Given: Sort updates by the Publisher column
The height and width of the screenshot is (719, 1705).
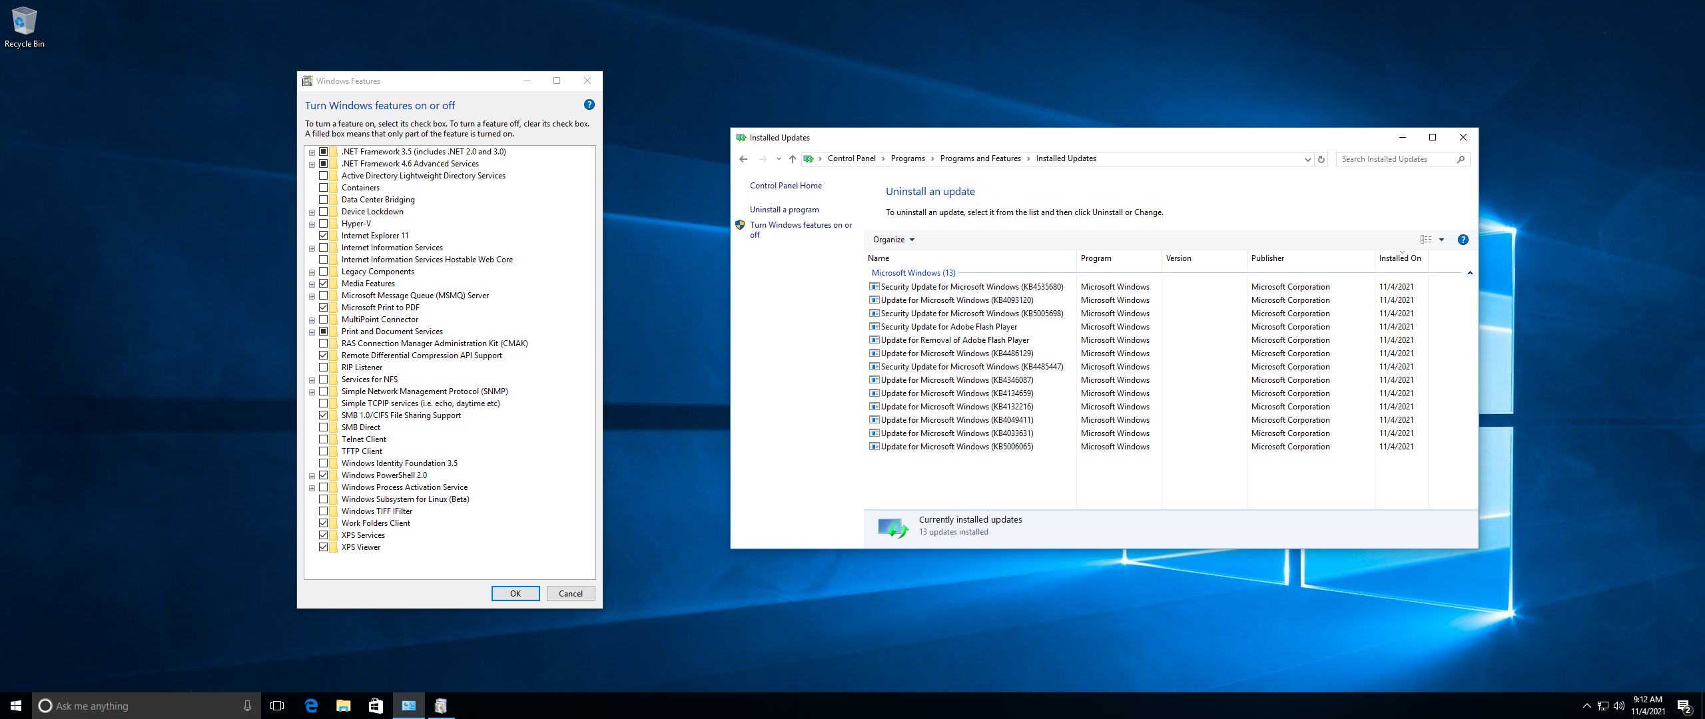Looking at the screenshot, I should click(x=1310, y=258).
